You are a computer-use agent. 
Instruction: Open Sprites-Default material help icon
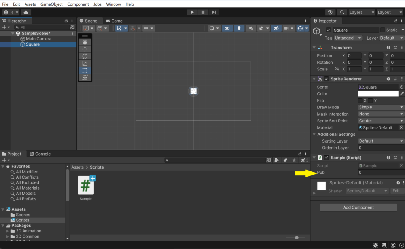(398, 183)
